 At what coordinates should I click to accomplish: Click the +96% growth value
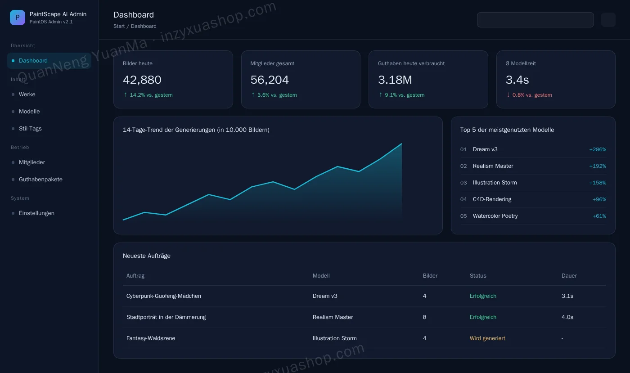[x=599, y=199]
